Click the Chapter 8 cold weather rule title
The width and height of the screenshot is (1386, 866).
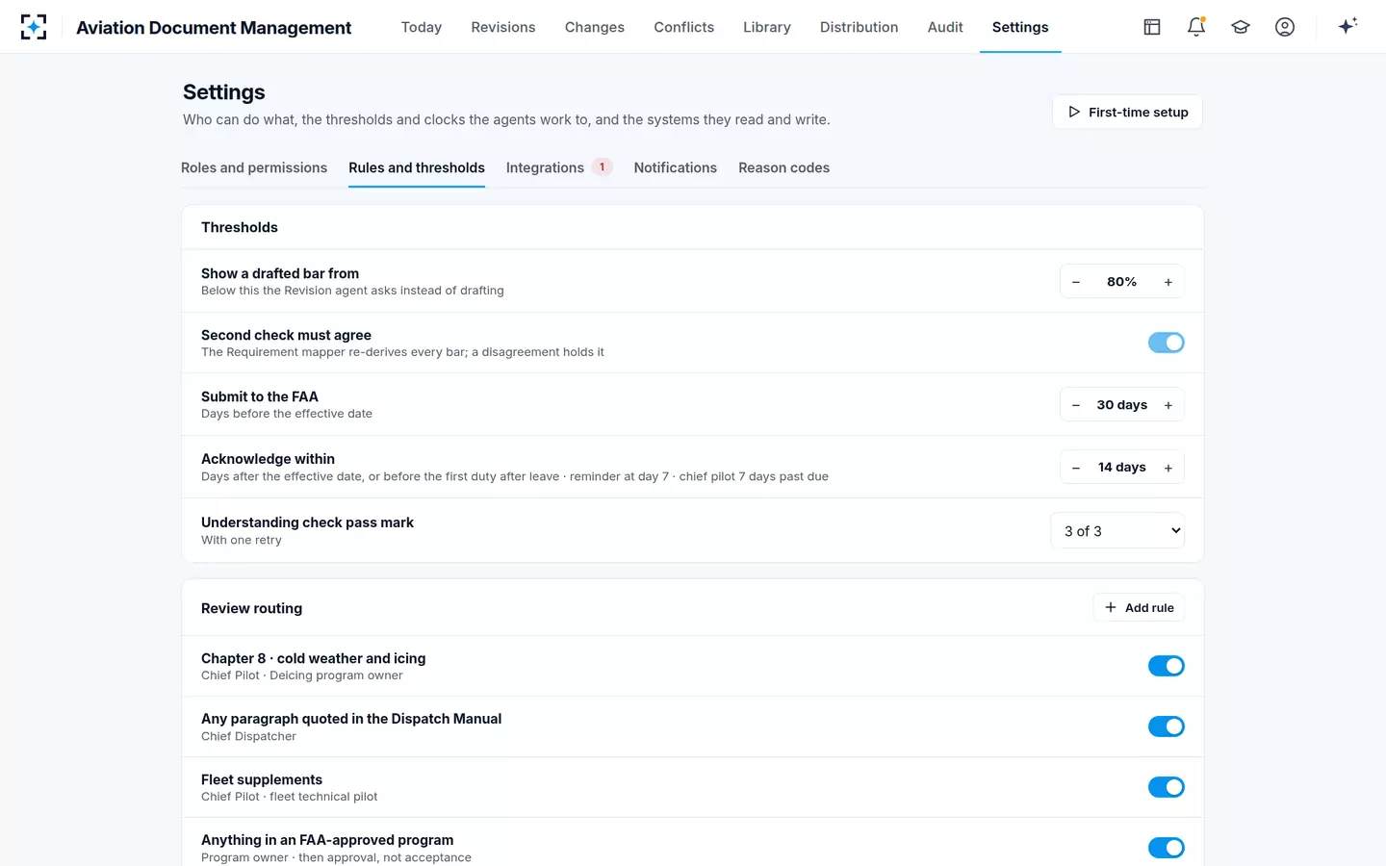313,658
